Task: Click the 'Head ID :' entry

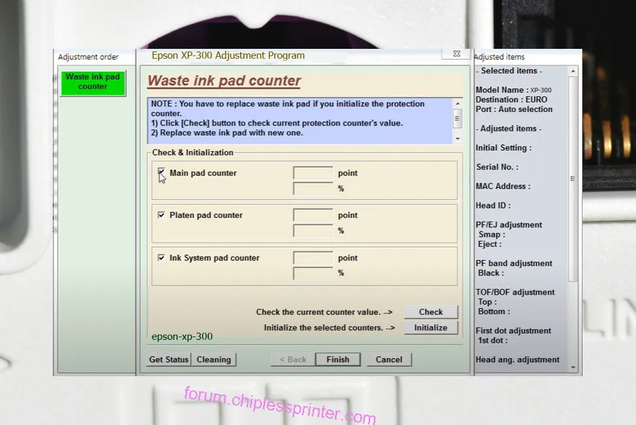Action: click(x=493, y=206)
